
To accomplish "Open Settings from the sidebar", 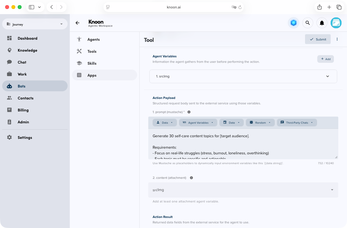I will 25,138.
